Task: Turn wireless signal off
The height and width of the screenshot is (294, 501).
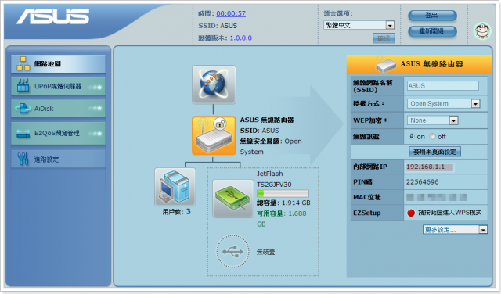Action: (x=432, y=136)
